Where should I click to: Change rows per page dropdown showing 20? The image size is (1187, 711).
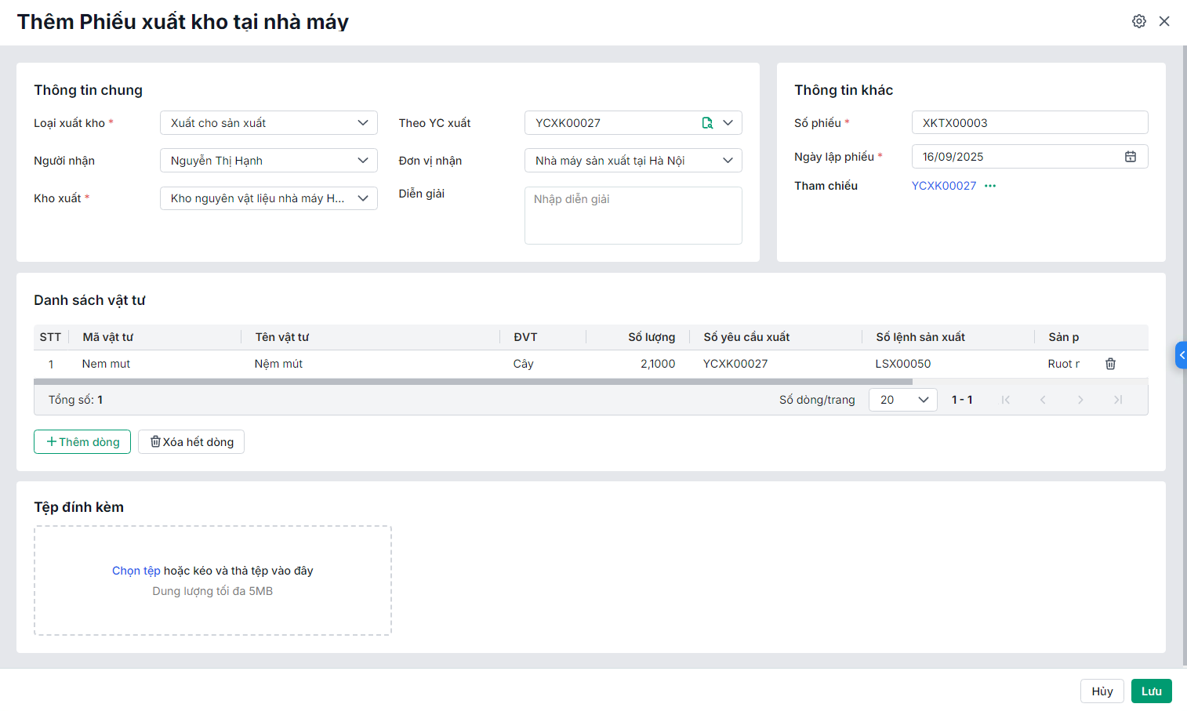(x=902, y=400)
